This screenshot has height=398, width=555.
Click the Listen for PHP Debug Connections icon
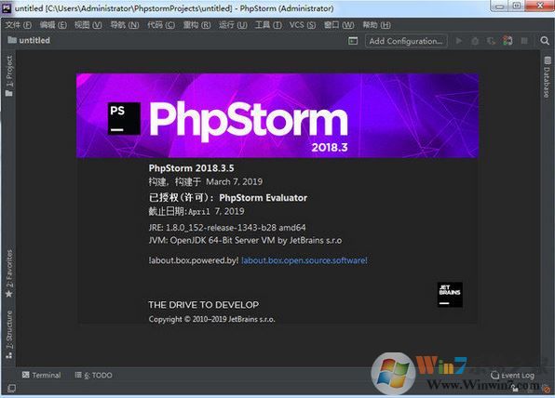pos(508,41)
